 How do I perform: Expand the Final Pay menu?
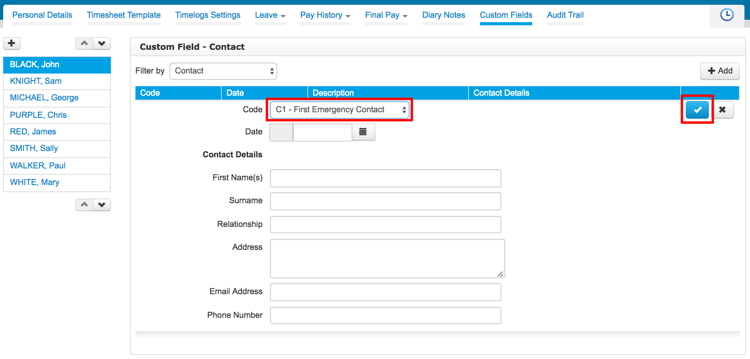click(386, 15)
